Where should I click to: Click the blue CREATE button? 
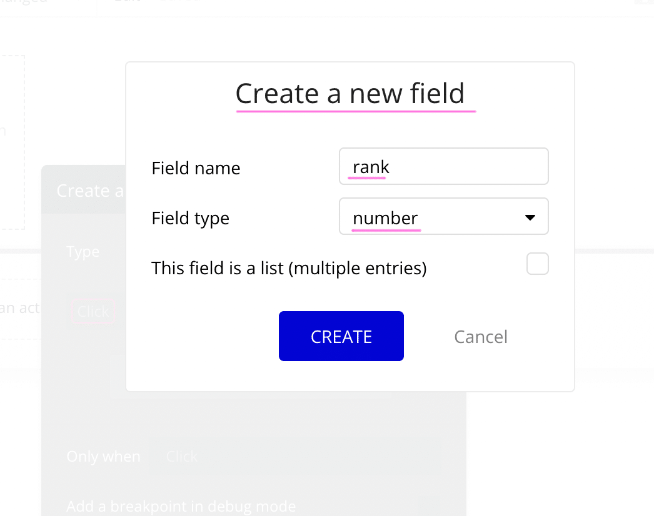coord(341,336)
